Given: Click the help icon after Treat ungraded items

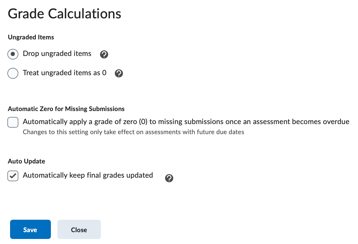Looking at the screenshot, I should (119, 73).
